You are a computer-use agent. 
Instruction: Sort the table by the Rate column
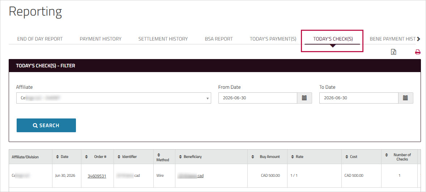tap(293, 156)
